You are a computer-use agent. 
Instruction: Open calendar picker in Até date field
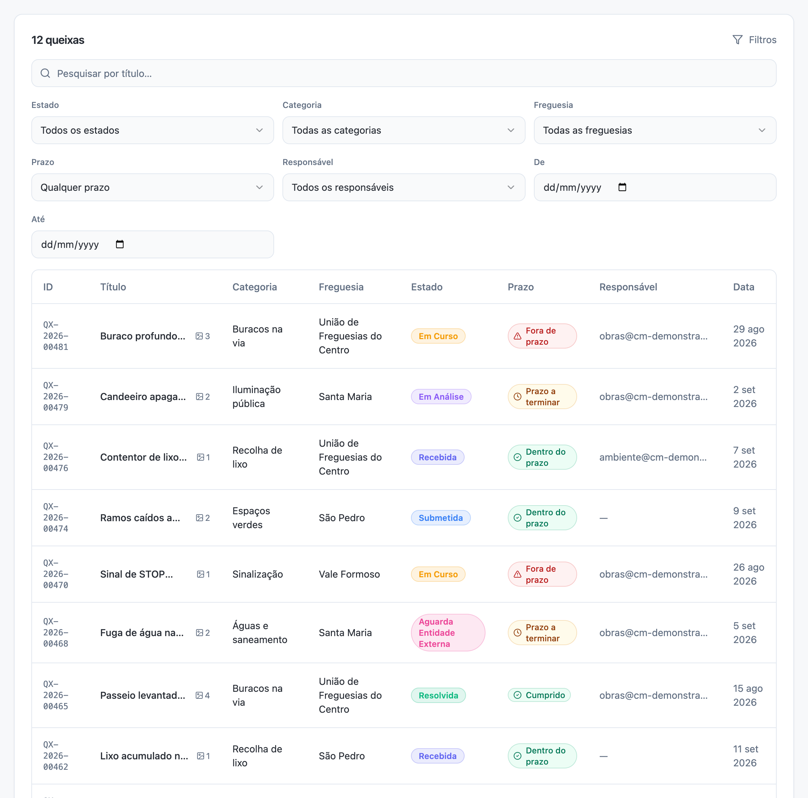119,244
